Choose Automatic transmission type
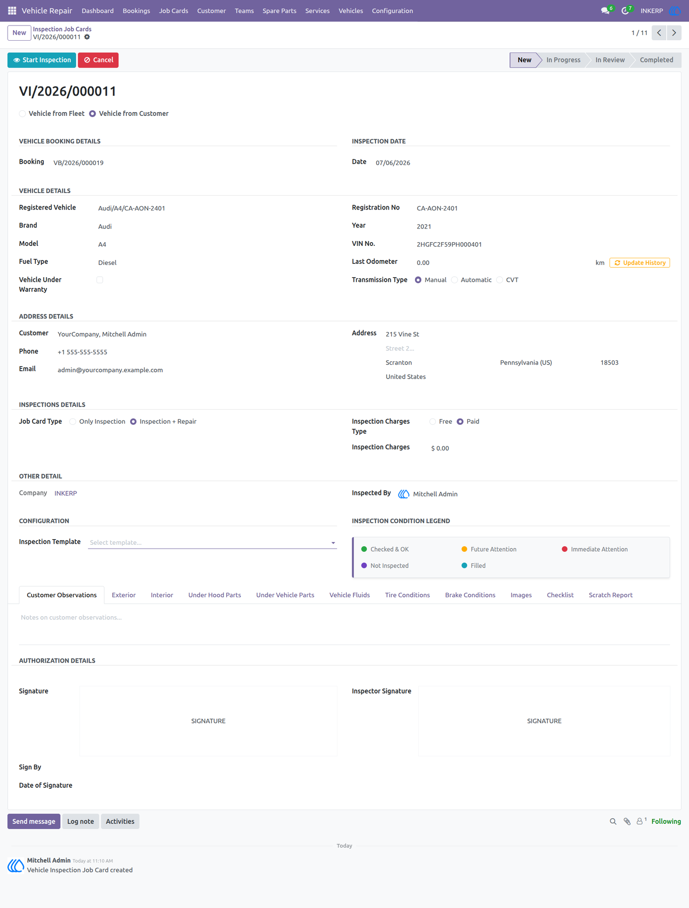 click(x=454, y=280)
